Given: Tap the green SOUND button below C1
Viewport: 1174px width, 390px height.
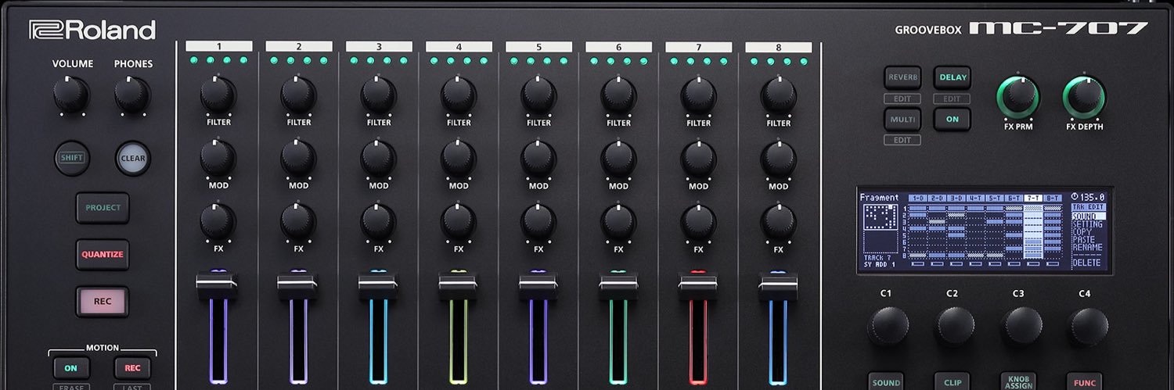Looking at the screenshot, I should (886, 381).
